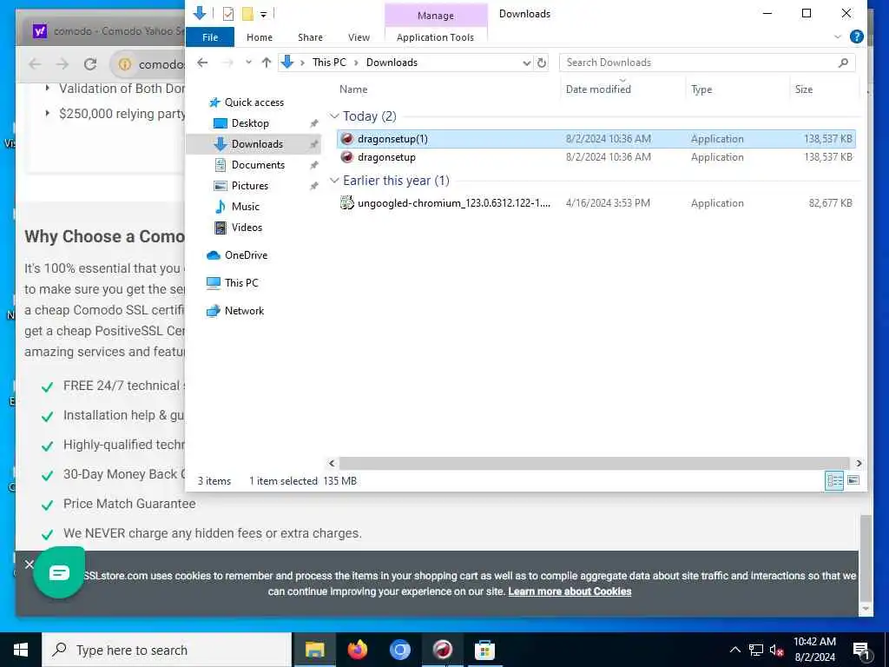
Task: Open File Explorer from the taskbar
Action: (x=314, y=650)
